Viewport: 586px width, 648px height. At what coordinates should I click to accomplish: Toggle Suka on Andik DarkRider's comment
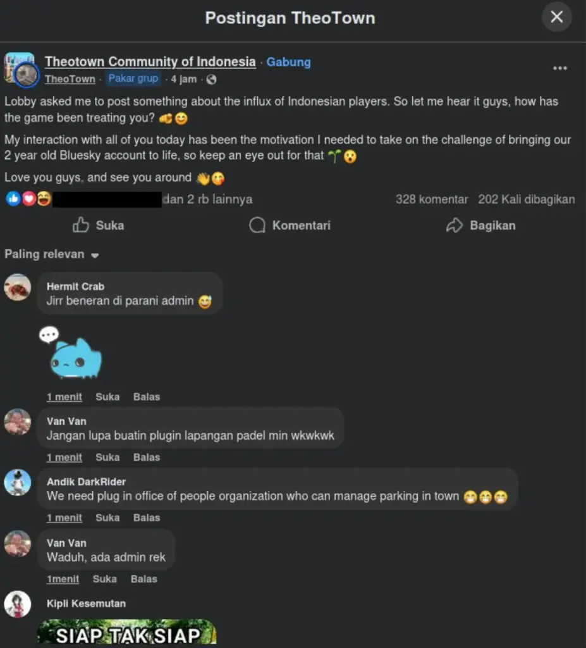(107, 518)
